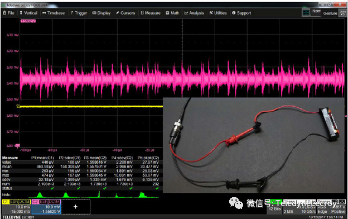Open the Display menu
Image resolution: width=348 pixels, height=219 pixels.
tap(101, 13)
